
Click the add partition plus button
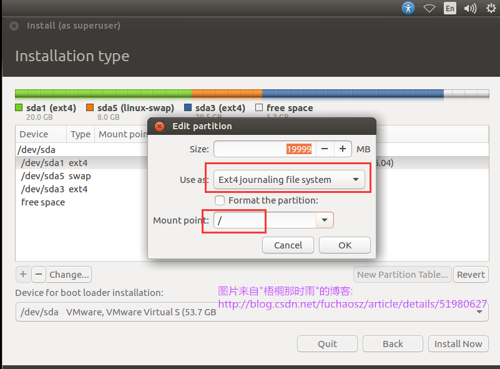click(23, 274)
